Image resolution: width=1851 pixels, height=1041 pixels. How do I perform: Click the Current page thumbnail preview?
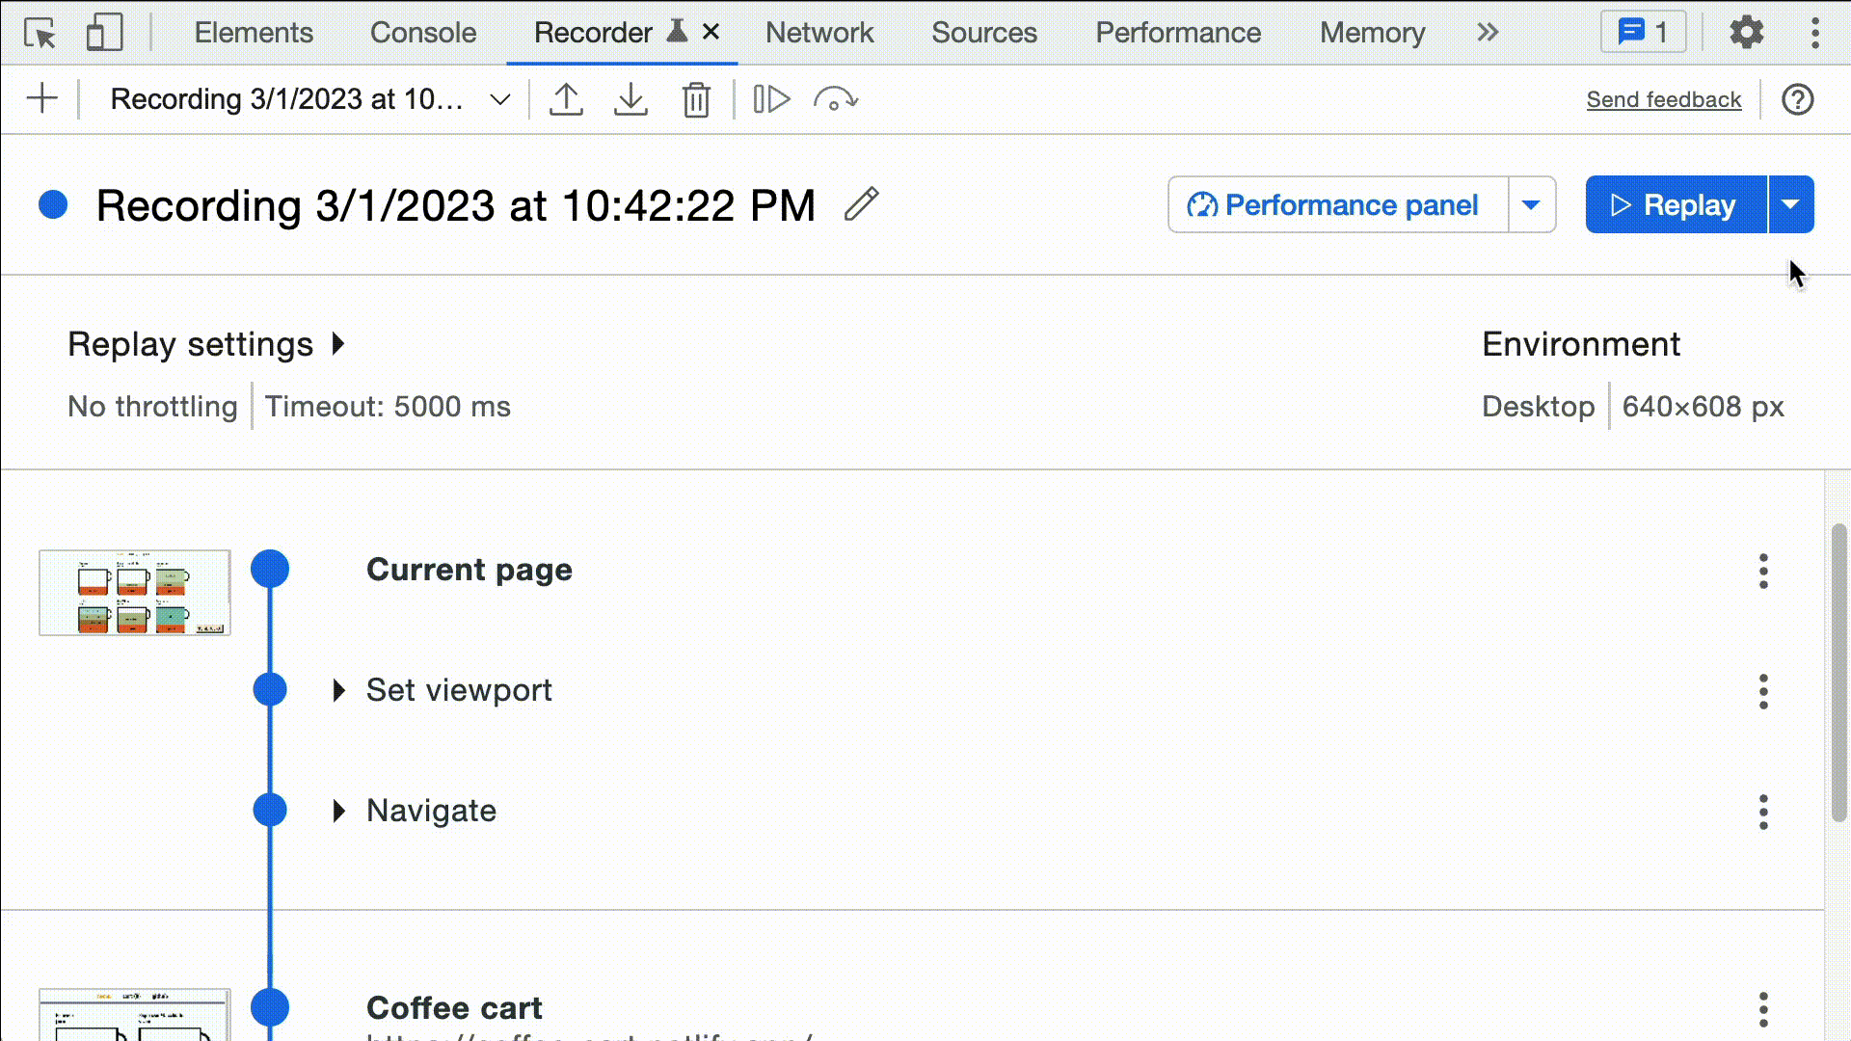pyautogui.click(x=133, y=593)
